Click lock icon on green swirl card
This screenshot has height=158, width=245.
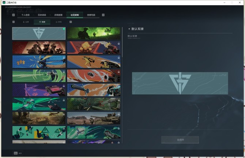pyautogui.click(x=64, y=72)
